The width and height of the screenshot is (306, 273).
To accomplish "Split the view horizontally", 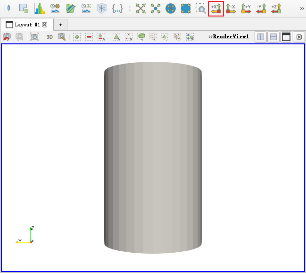I will point(261,37).
